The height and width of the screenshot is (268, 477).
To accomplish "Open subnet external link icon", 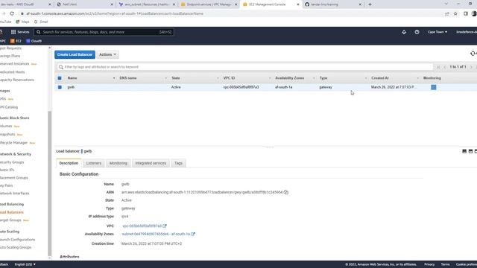I will pyautogui.click(x=193, y=234).
